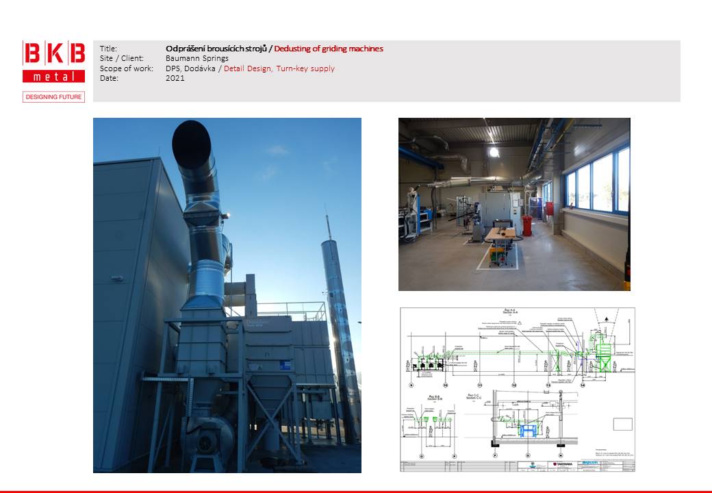Viewport: 712px width, 493px height.
Task: Click the 'Dedusting of griding machines' title text
Action: pyautogui.click(x=329, y=49)
